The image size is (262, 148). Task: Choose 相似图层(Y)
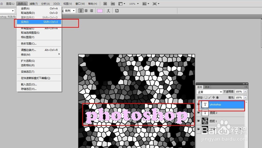click(39, 37)
